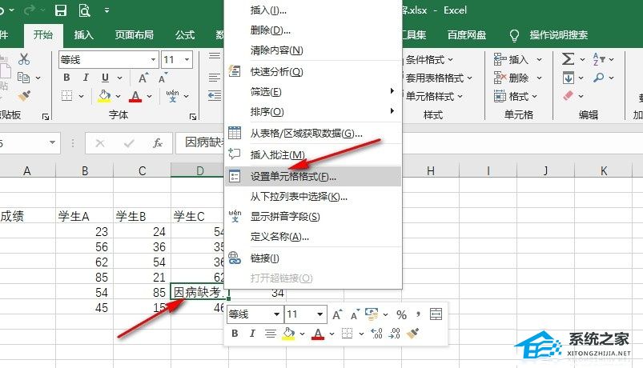This screenshot has height=368, width=643.
Task: Click the Save icon in the title bar
Action: pyautogui.click(x=61, y=10)
